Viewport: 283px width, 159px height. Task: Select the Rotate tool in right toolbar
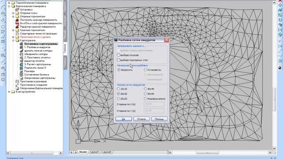pos(280,20)
